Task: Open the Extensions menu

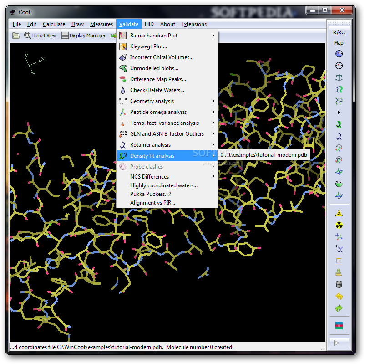Action: tap(194, 24)
